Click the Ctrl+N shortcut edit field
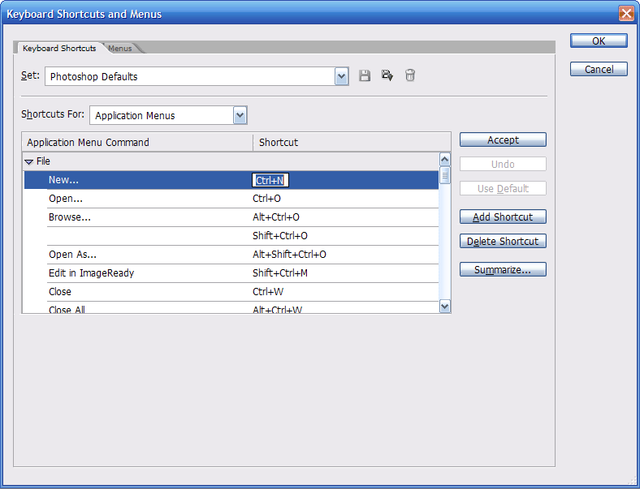 coord(270,180)
